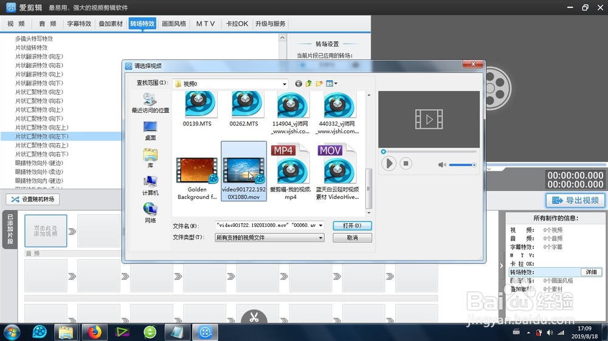Click the 详细 button beside 转场特效
The height and width of the screenshot is (341, 608).
click(591, 272)
